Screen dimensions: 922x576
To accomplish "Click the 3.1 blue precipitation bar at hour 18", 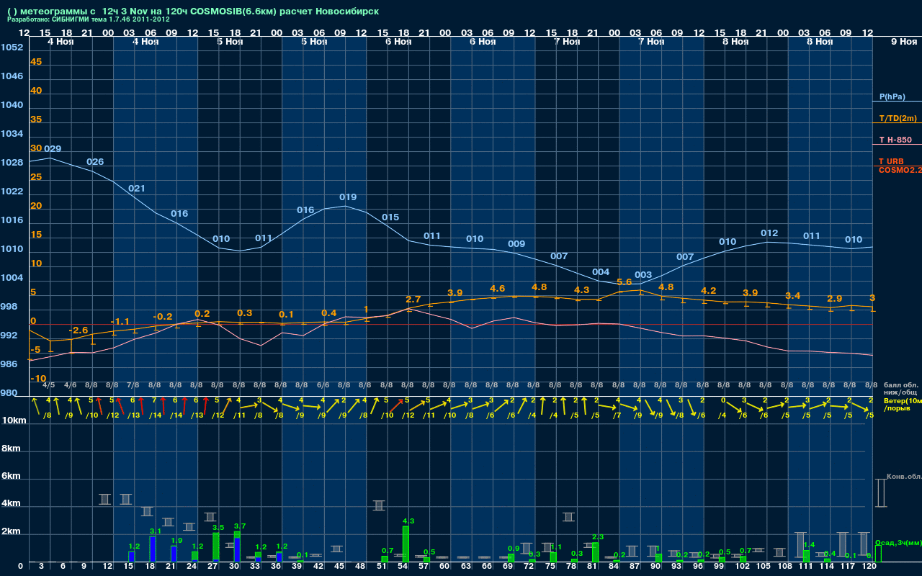I will [153, 549].
